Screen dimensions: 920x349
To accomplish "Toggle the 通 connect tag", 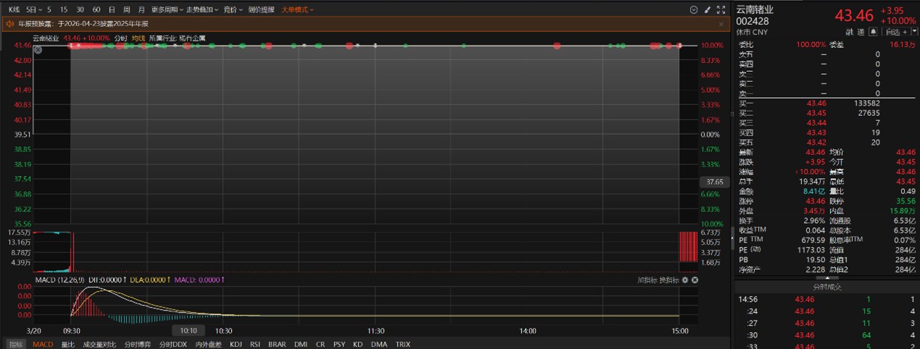I will tap(861, 32).
